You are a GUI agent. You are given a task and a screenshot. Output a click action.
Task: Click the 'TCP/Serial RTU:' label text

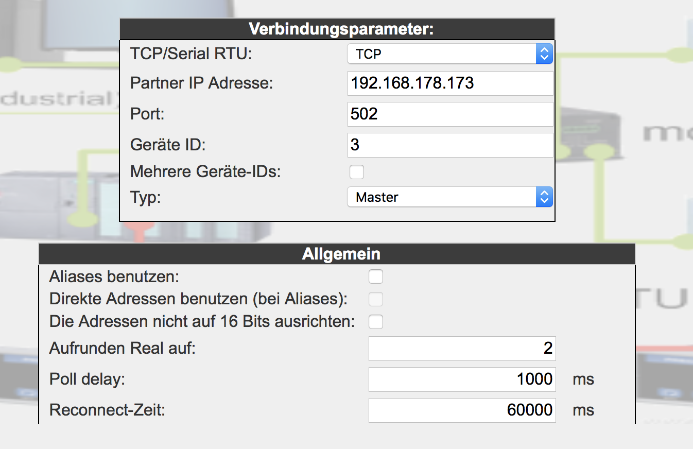pos(191,54)
